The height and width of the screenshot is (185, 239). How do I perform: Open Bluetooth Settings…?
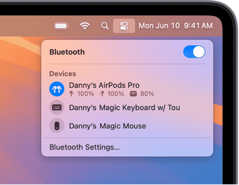[84, 147]
